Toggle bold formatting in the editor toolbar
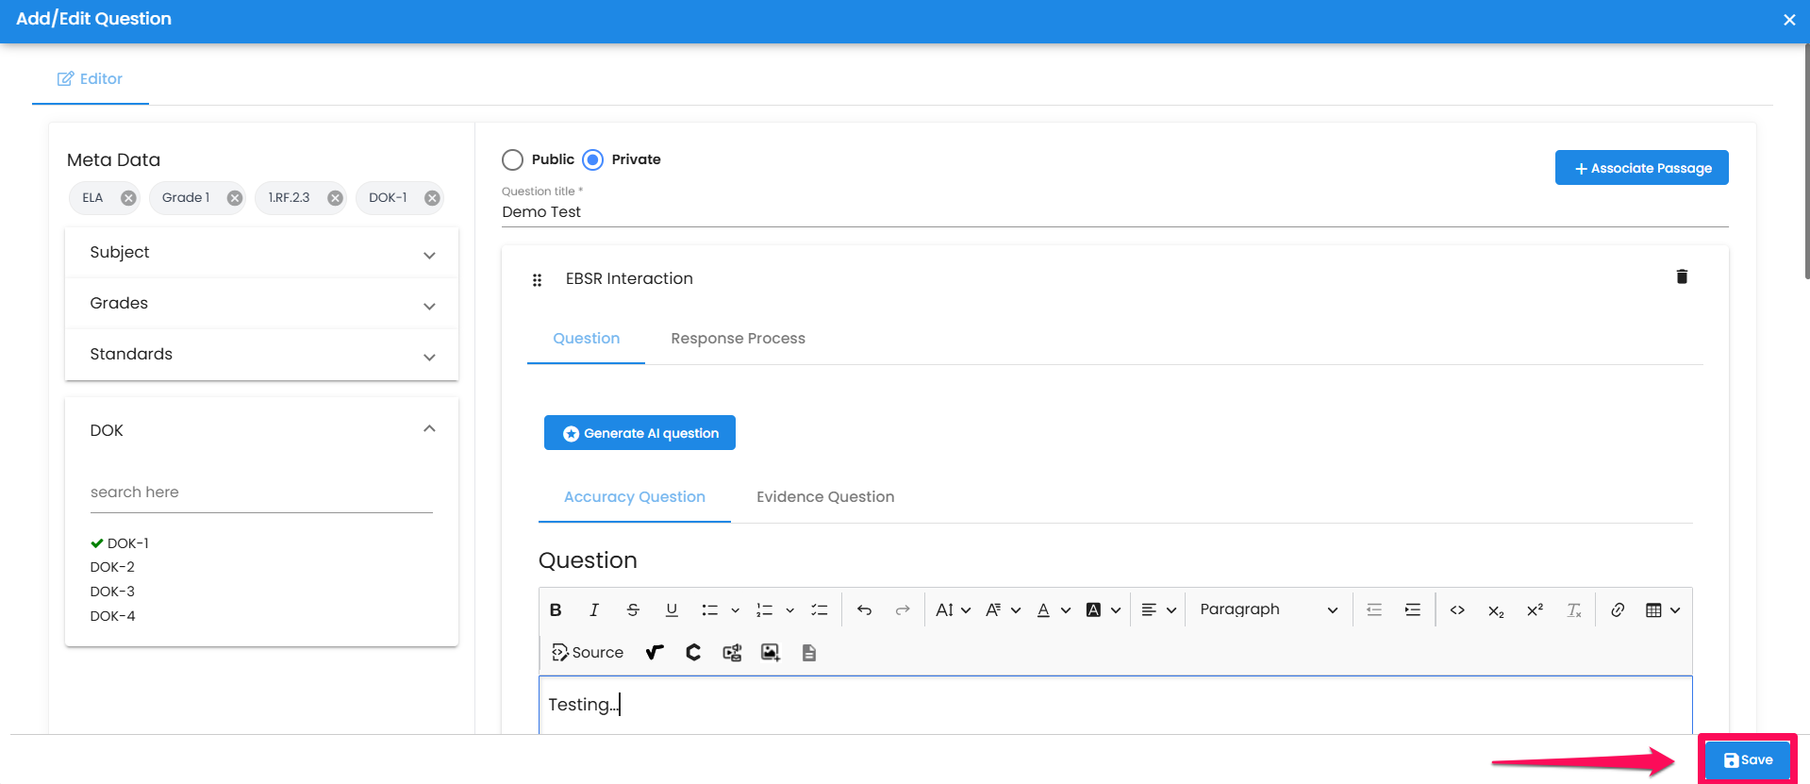 (x=556, y=610)
